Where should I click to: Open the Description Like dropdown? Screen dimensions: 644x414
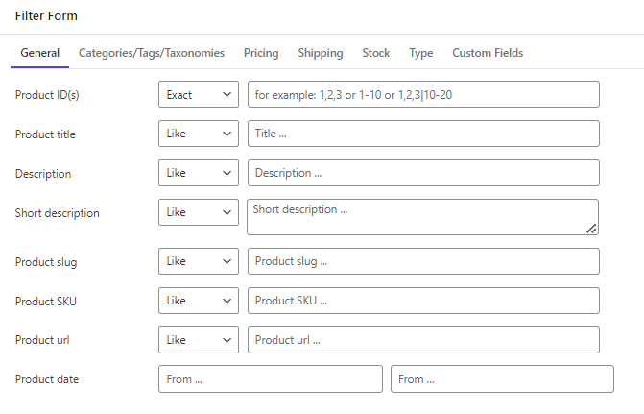[199, 173]
